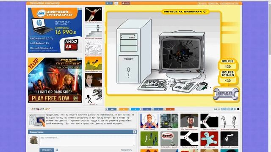Click the blue vote button in header
This screenshot has width=271, height=152.
(109, 3)
